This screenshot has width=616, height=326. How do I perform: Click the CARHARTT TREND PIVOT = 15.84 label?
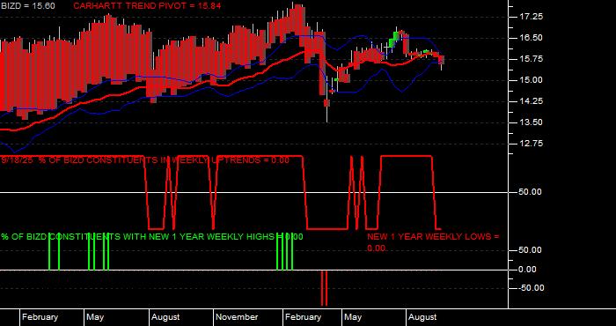[x=147, y=6]
